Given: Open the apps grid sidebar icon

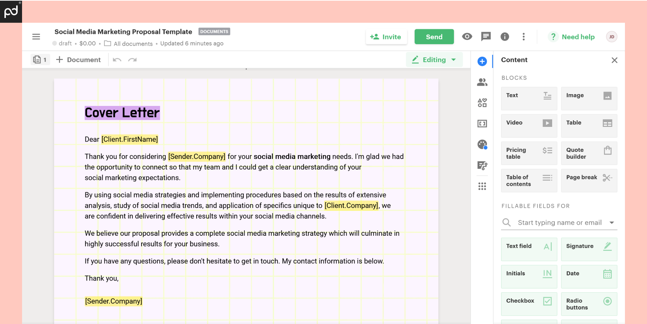Looking at the screenshot, I should 482,186.
